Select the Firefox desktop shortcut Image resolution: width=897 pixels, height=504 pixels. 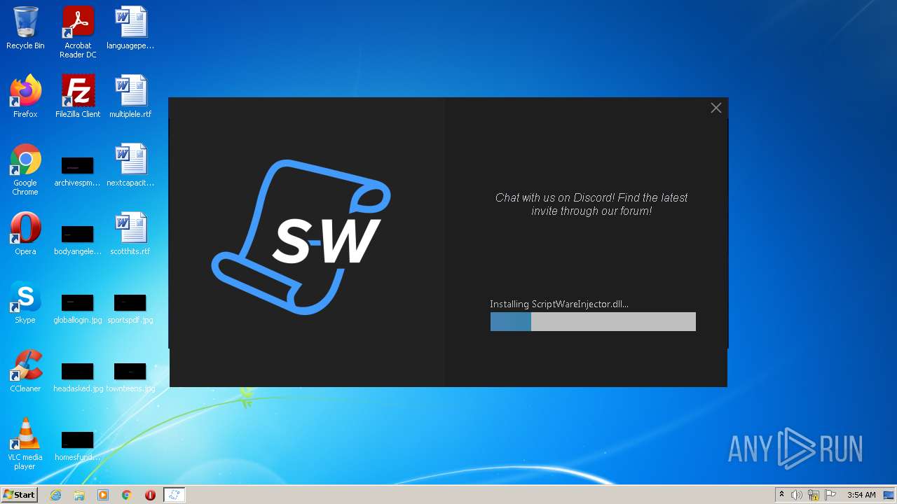click(25, 97)
